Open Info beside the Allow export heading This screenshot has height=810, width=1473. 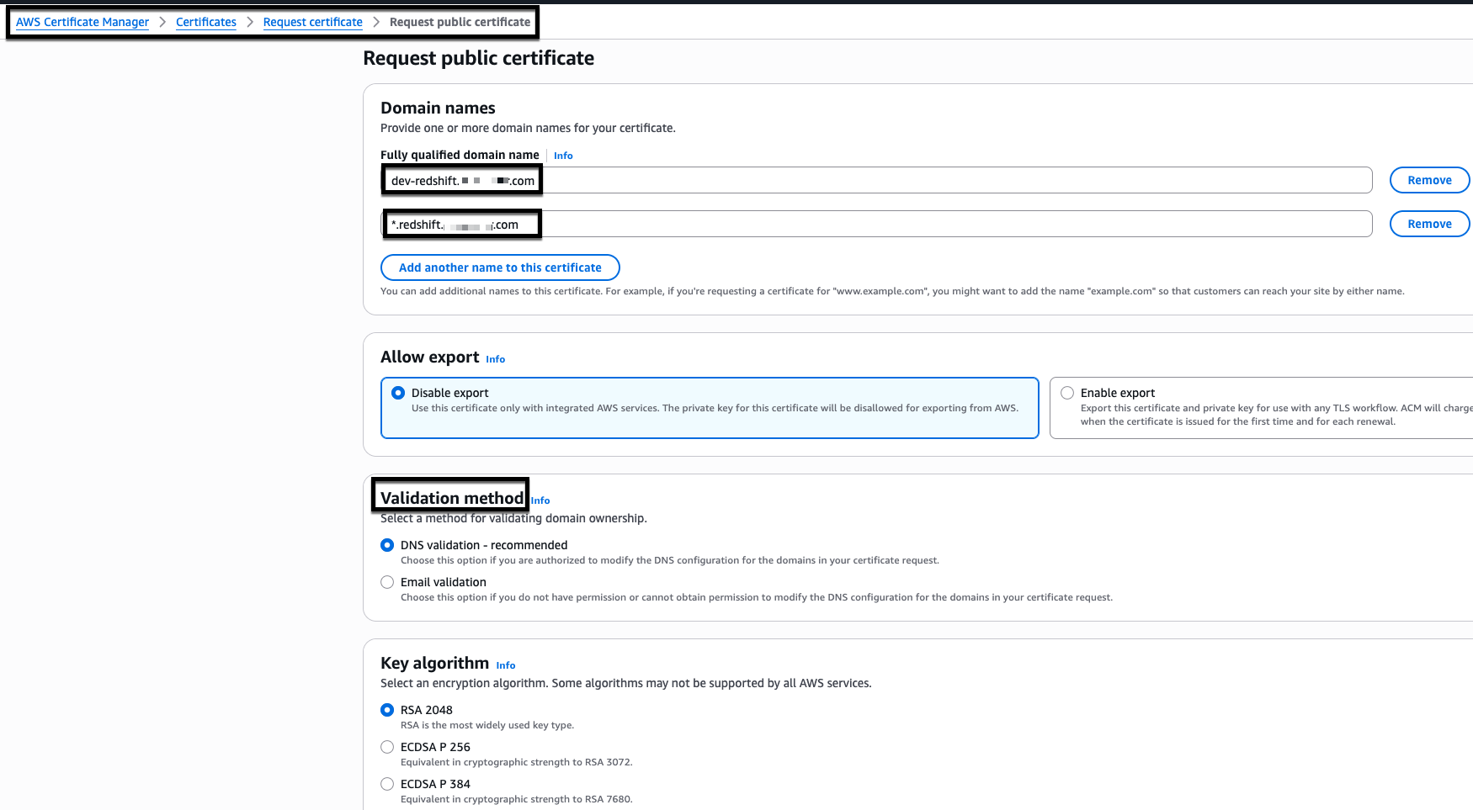coord(495,359)
